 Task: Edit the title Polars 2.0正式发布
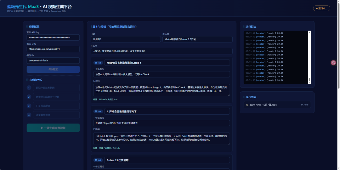[x=167, y=160]
